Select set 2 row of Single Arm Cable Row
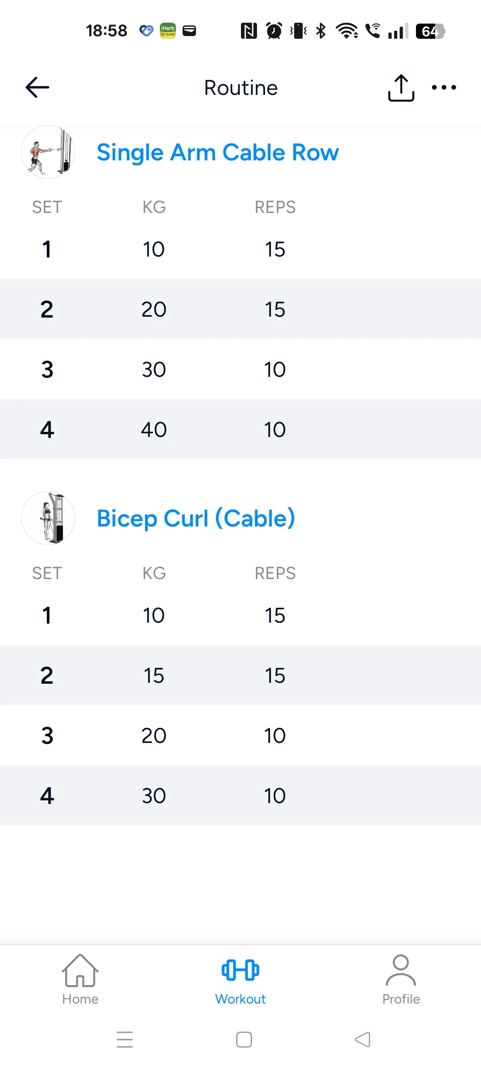481x1069 pixels. pos(240,309)
